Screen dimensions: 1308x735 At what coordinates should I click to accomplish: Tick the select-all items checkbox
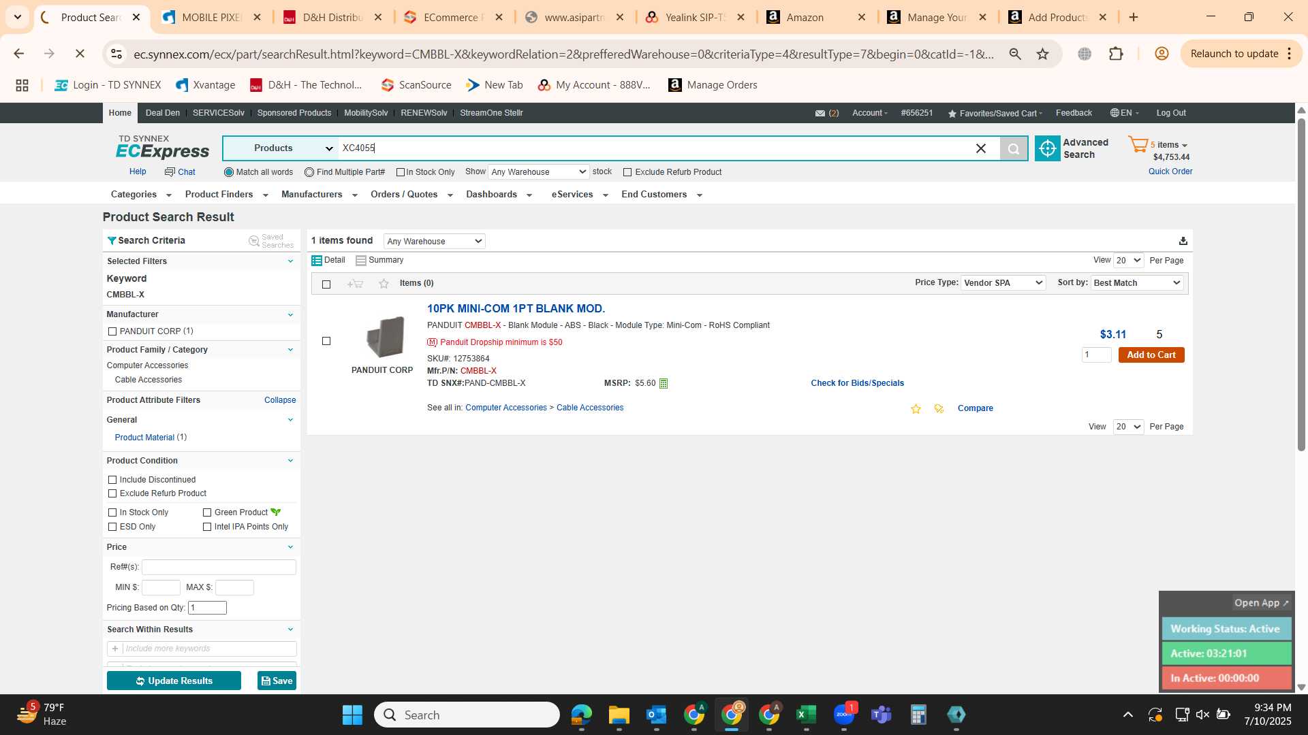tap(326, 284)
